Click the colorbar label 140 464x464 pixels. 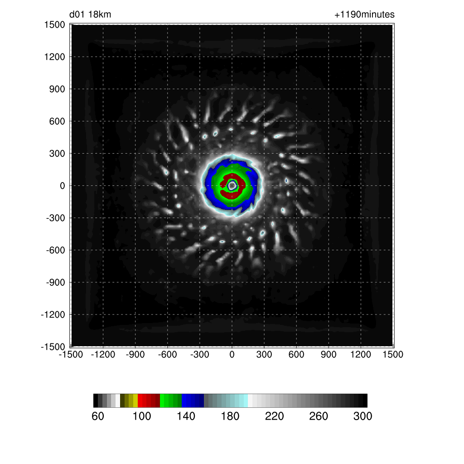point(186,416)
